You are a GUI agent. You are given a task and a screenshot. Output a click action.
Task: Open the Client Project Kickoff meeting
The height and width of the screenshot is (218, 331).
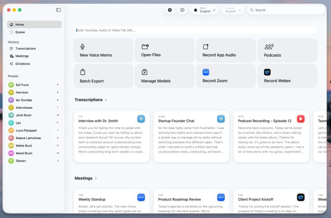(271, 201)
